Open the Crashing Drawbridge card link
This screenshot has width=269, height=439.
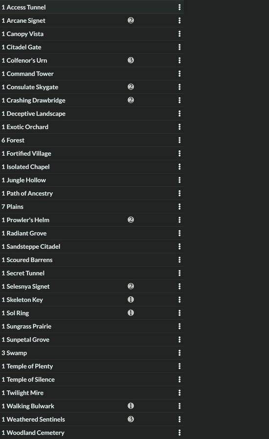pos(36,100)
